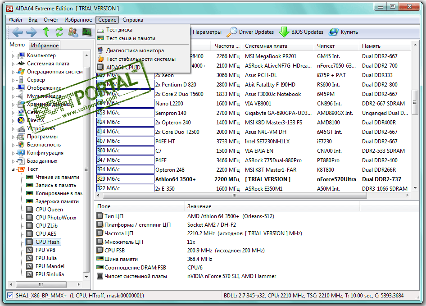This screenshot has height=306, width=426.
Task: Select FPU Mandel benchmark icon
Action: pyautogui.click(x=30, y=266)
